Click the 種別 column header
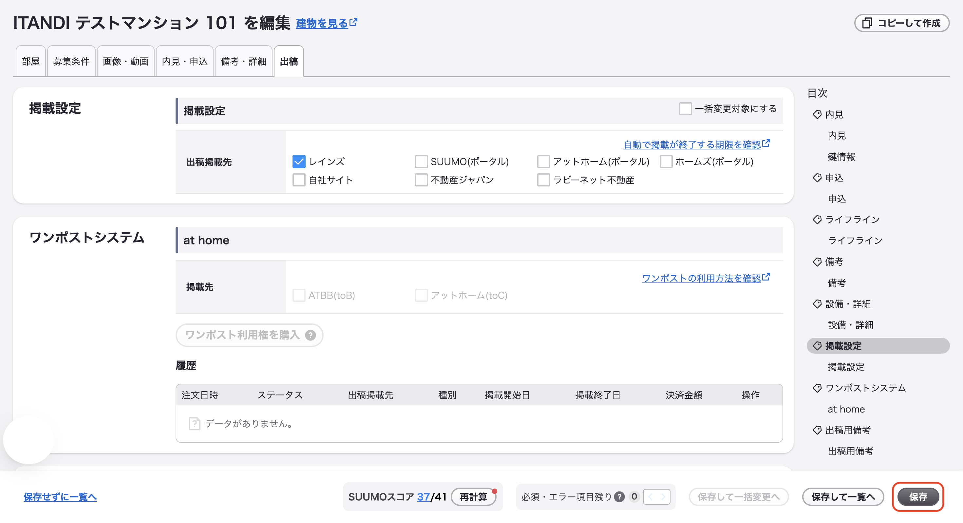 click(447, 395)
